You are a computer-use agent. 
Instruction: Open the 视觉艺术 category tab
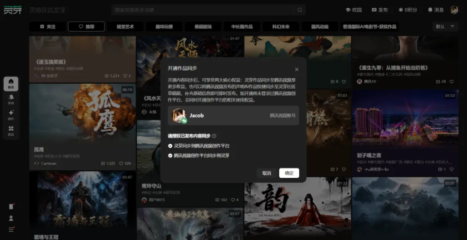(x=125, y=26)
